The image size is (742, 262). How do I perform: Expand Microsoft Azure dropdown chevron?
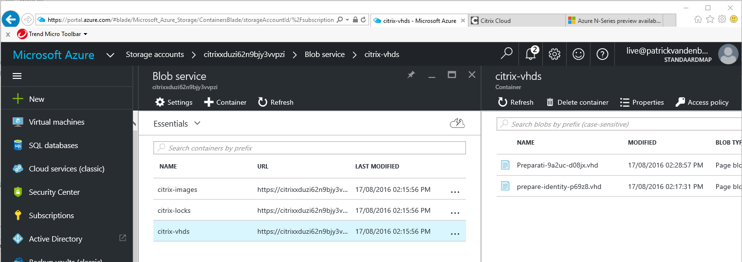pos(111,55)
